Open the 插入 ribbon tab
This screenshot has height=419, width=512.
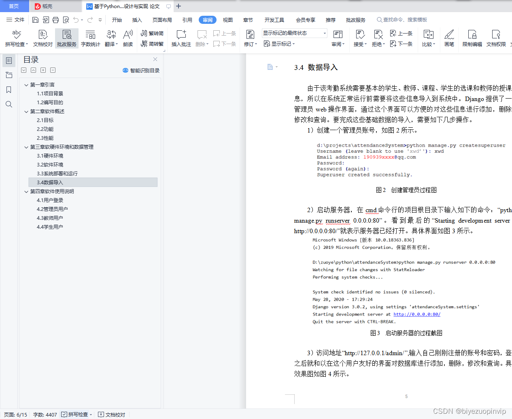point(137,19)
